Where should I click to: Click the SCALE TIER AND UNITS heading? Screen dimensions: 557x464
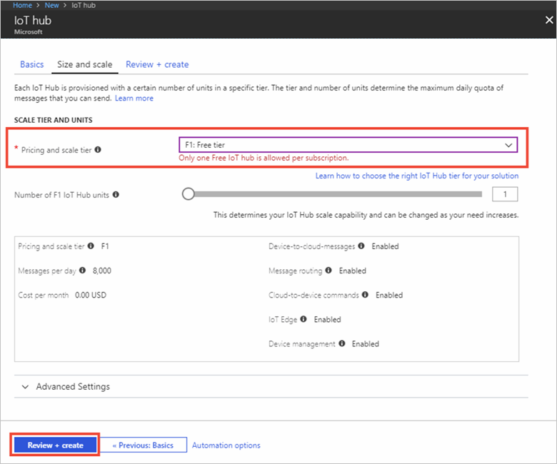click(54, 120)
